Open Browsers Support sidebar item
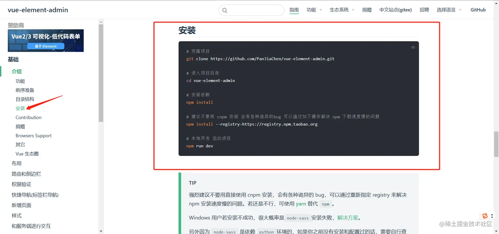Viewport: 499px width, 234px height. tap(34, 135)
